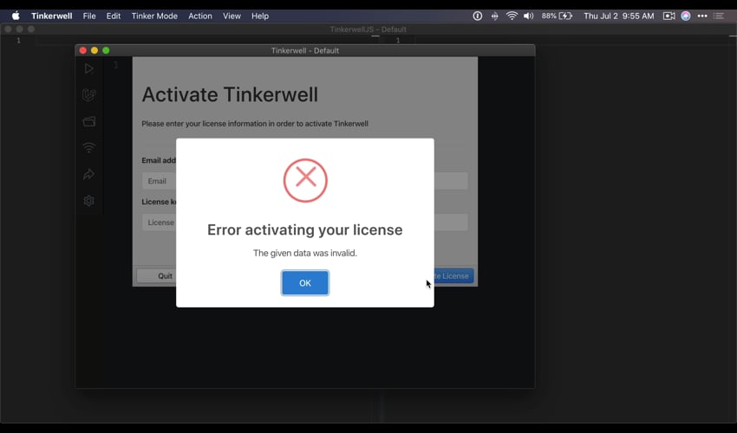Click the 'Error activating your license' heading
This screenshot has height=433, width=737.
[x=305, y=229]
